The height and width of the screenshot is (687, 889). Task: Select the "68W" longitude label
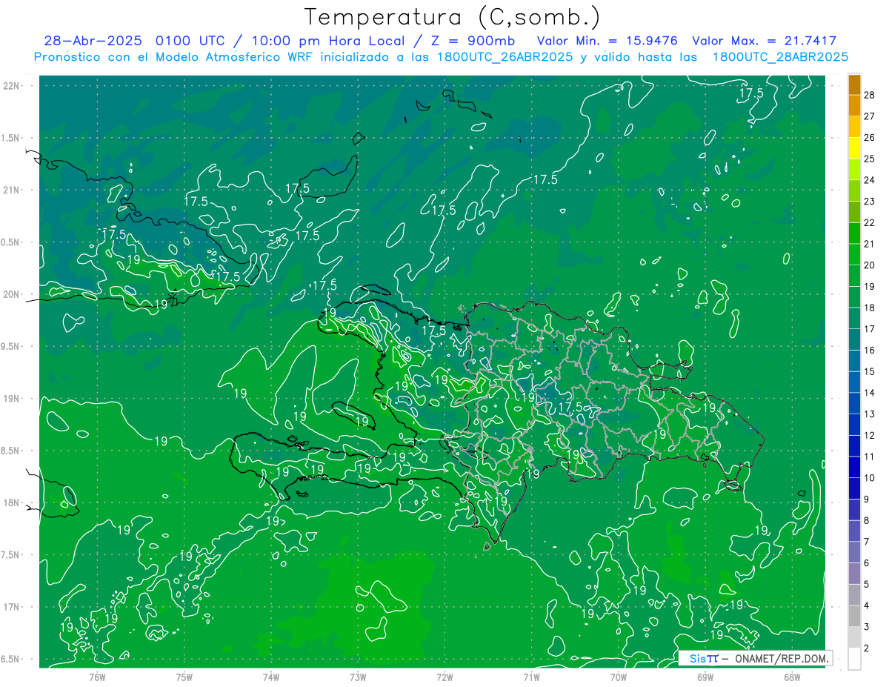(x=791, y=677)
